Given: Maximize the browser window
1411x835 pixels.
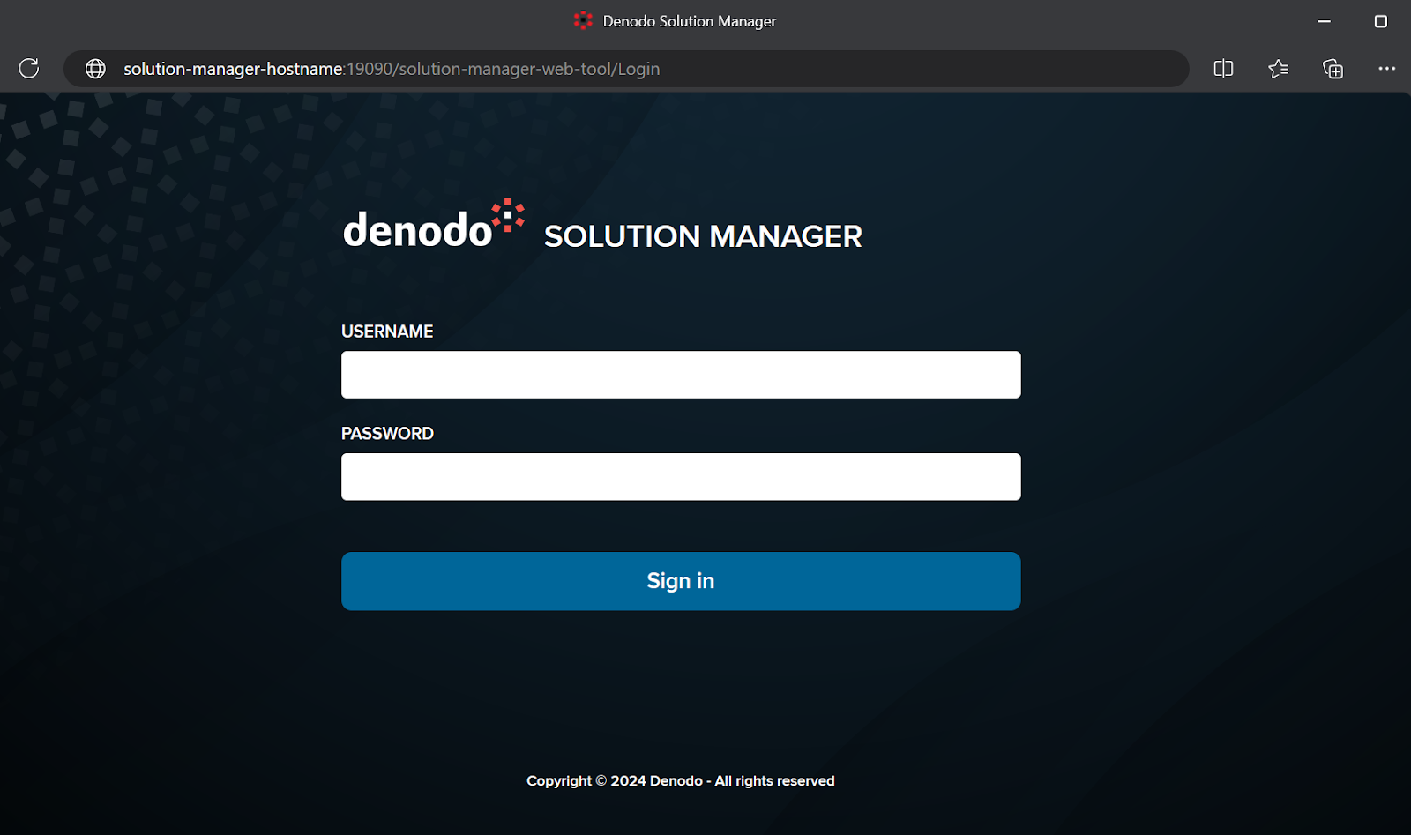Looking at the screenshot, I should coord(1381,21).
